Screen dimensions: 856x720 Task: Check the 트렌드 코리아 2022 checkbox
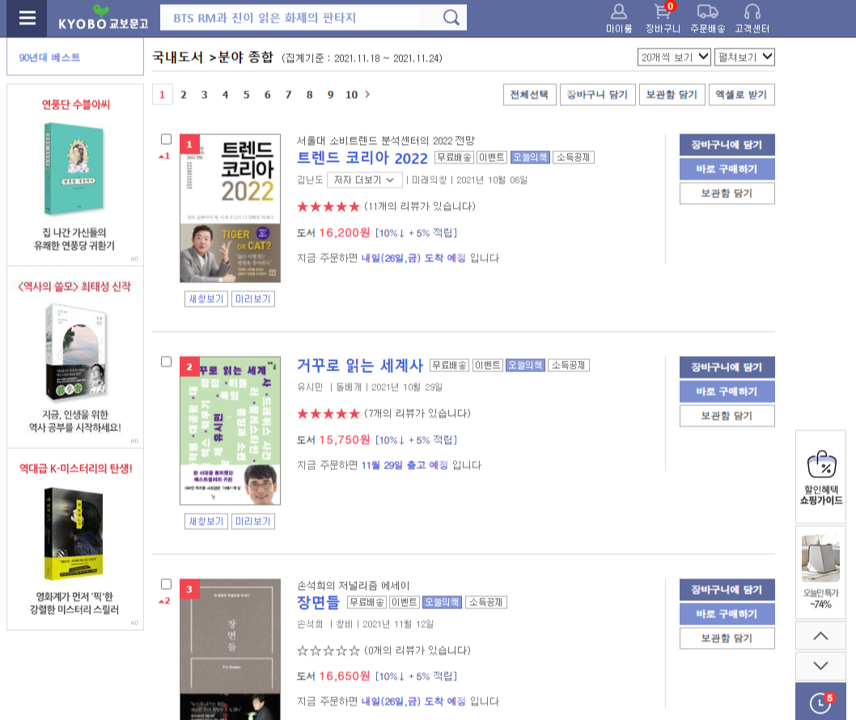(x=167, y=139)
